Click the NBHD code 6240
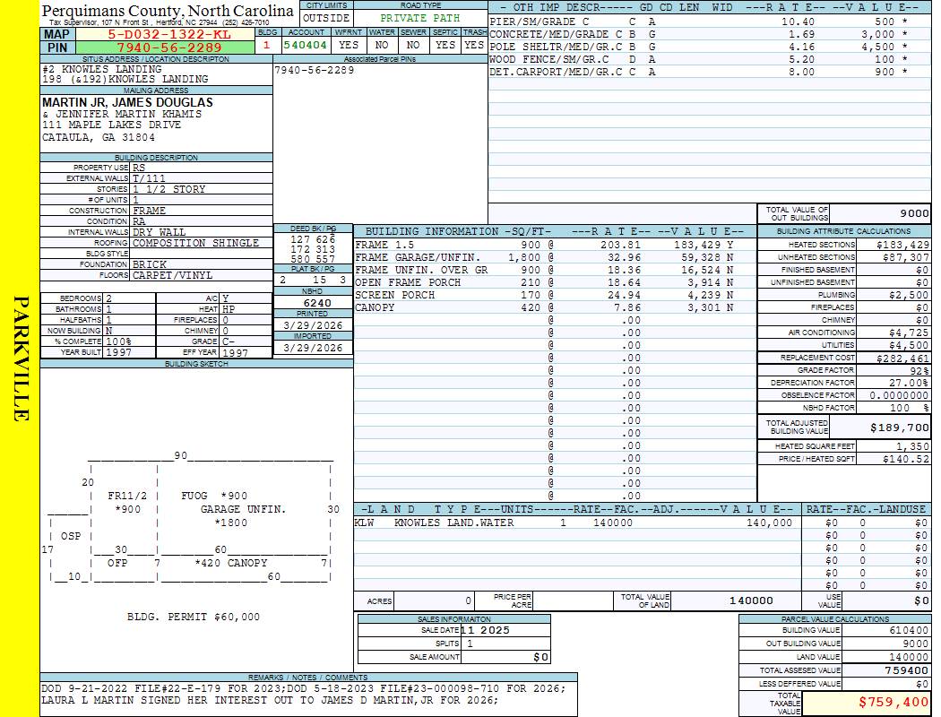The image size is (941, 717). [312, 303]
